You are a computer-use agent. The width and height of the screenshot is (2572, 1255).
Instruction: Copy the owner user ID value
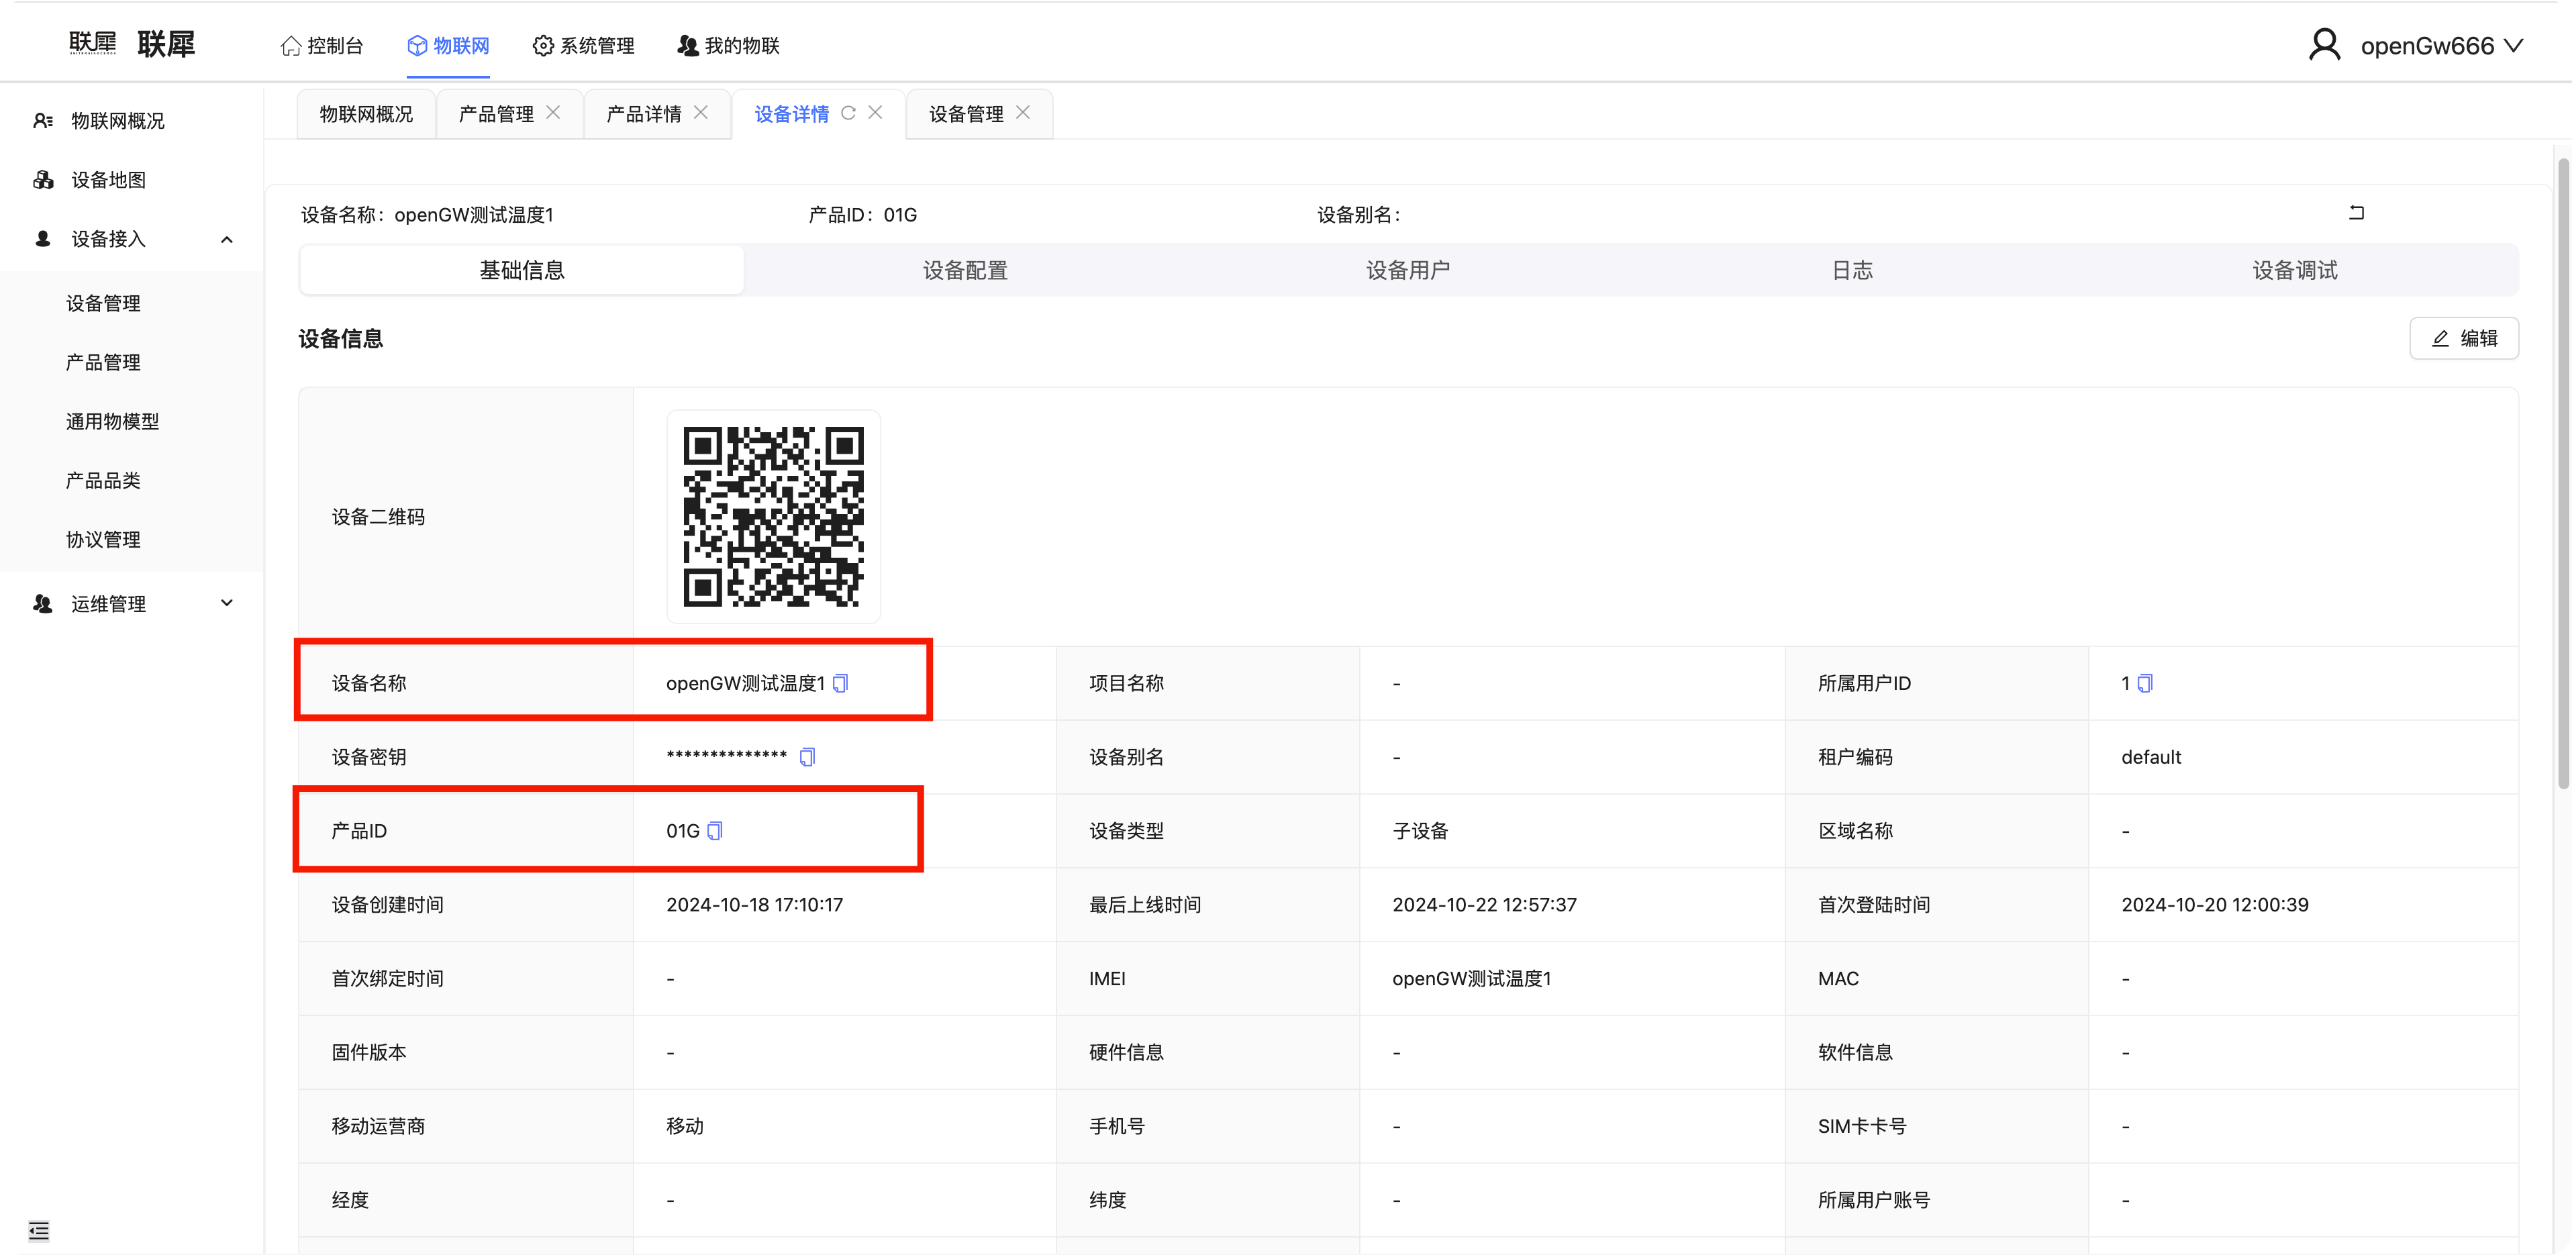point(2144,683)
